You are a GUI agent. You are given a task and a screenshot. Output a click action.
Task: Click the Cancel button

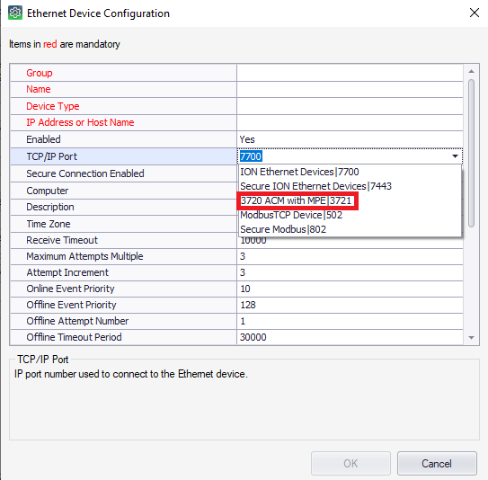437,463
